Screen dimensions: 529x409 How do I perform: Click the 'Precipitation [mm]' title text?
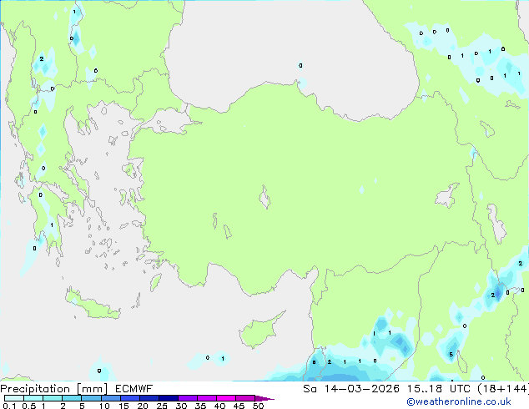[54, 389]
